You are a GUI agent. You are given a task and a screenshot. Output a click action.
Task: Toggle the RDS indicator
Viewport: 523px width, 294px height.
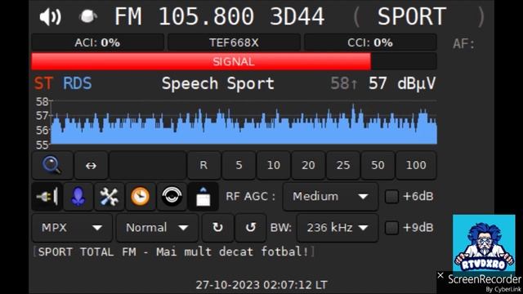pyautogui.click(x=78, y=83)
